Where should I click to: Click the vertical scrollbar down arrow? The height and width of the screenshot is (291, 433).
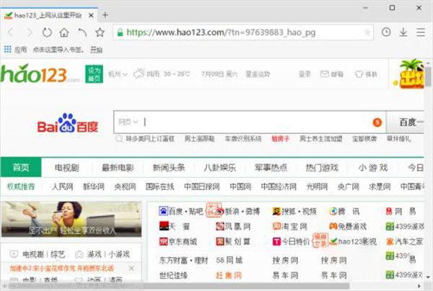tap(428, 277)
